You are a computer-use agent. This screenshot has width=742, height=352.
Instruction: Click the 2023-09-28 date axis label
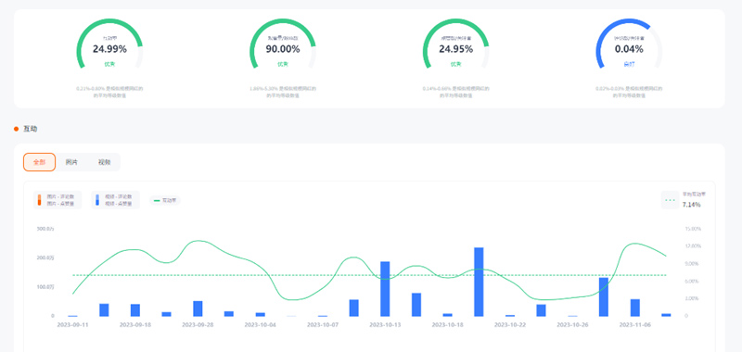(198, 325)
